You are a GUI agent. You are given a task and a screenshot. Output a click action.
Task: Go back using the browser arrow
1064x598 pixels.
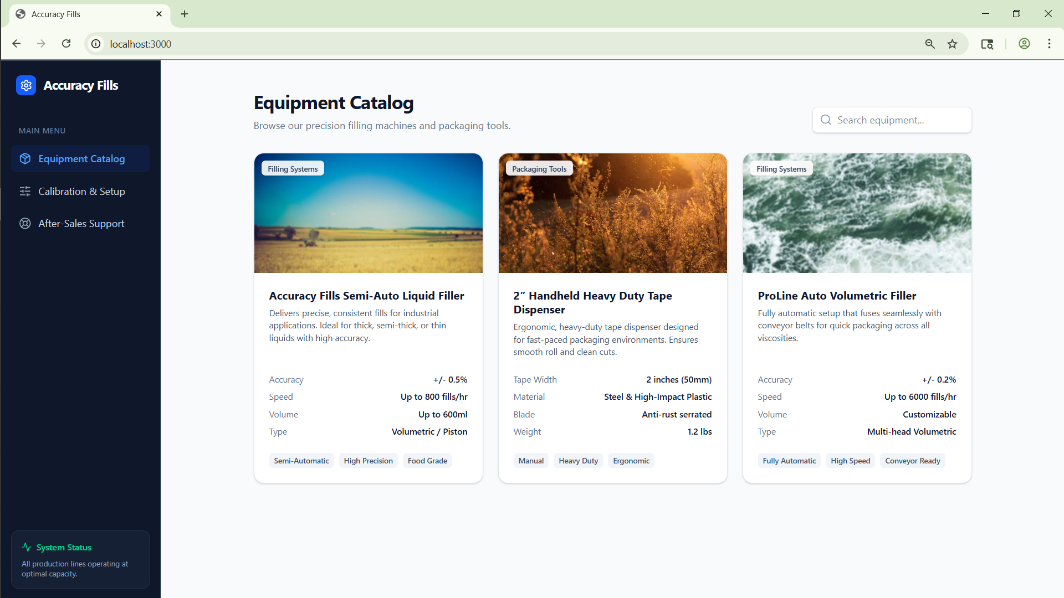pyautogui.click(x=17, y=44)
